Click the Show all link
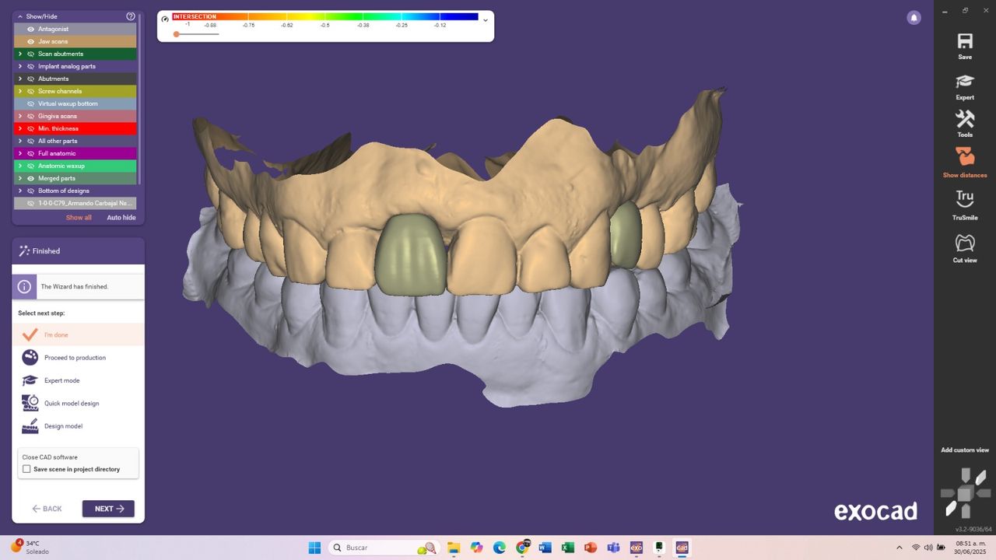 pos(79,218)
